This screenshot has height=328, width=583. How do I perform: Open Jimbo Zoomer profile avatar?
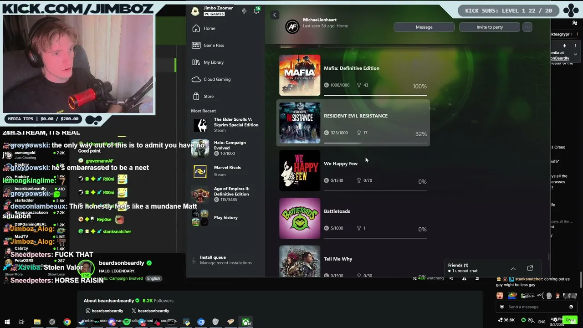pos(195,11)
